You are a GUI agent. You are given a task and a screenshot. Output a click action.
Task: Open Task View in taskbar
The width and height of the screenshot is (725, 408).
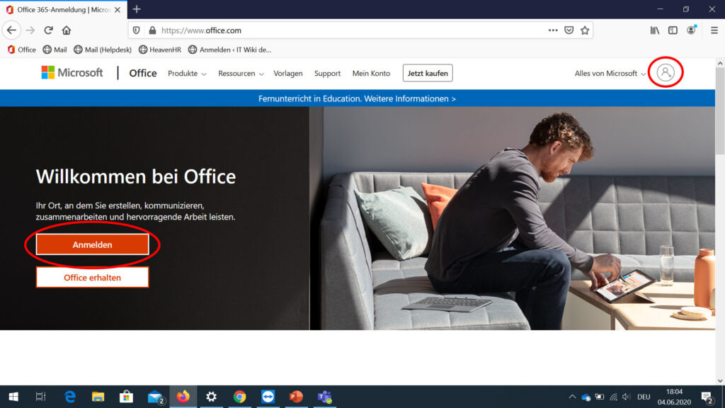[40, 397]
